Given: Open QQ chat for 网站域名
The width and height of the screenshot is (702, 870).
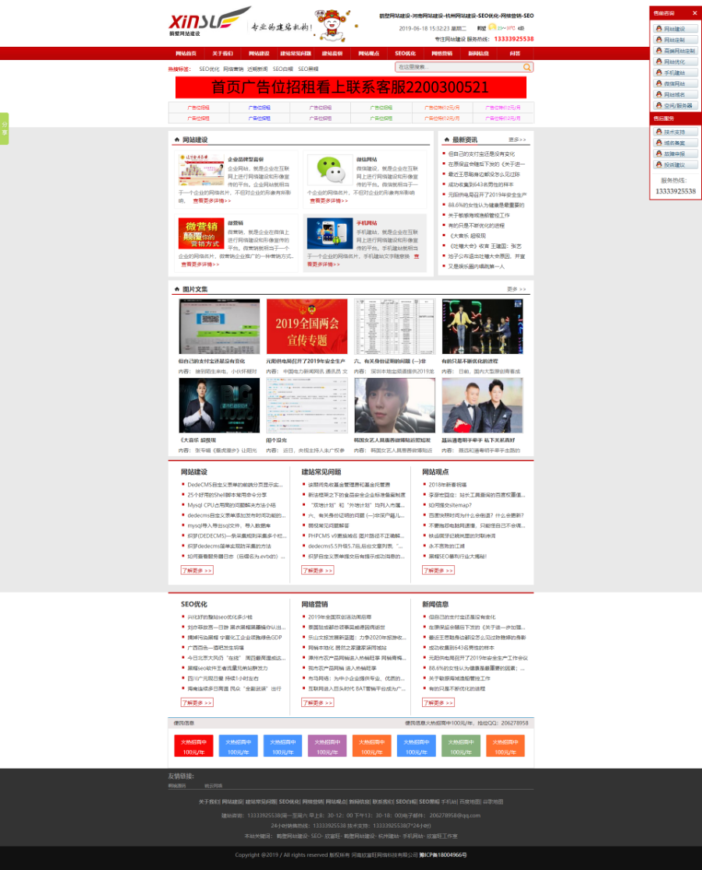Looking at the screenshot, I should pos(675,94).
